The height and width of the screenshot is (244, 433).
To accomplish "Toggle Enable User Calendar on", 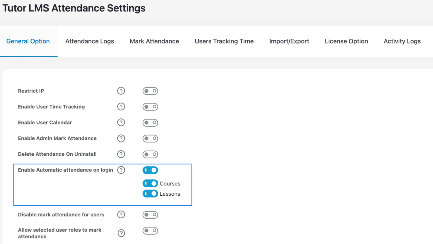I will click(150, 123).
